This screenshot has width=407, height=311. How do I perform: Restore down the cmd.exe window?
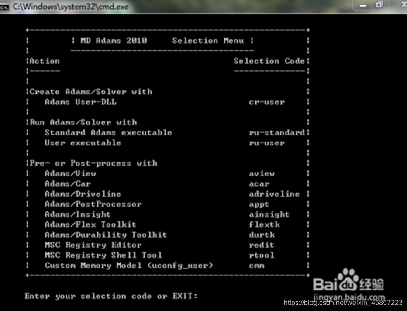[379, 5]
